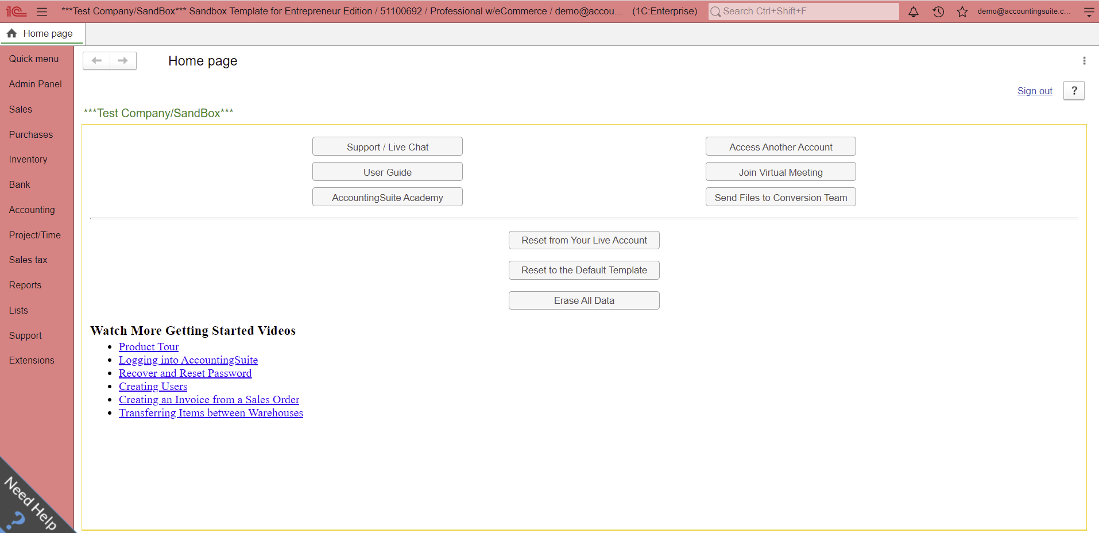Screen dimensions: 1099x533
Task: Click the 1C logo icon
Action: tap(16, 11)
